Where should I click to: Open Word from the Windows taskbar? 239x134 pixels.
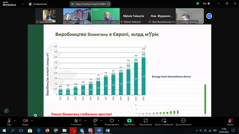(108, 130)
